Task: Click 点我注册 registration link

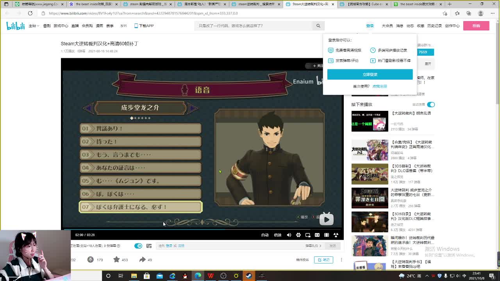Action: click(380, 86)
